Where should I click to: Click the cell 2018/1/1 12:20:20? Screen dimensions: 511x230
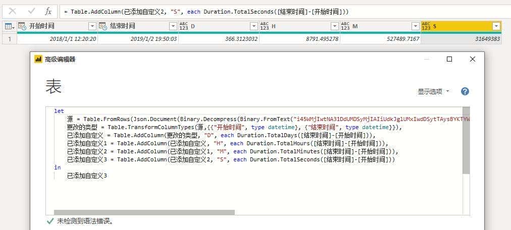pyautogui.click(x=58, y=39)
